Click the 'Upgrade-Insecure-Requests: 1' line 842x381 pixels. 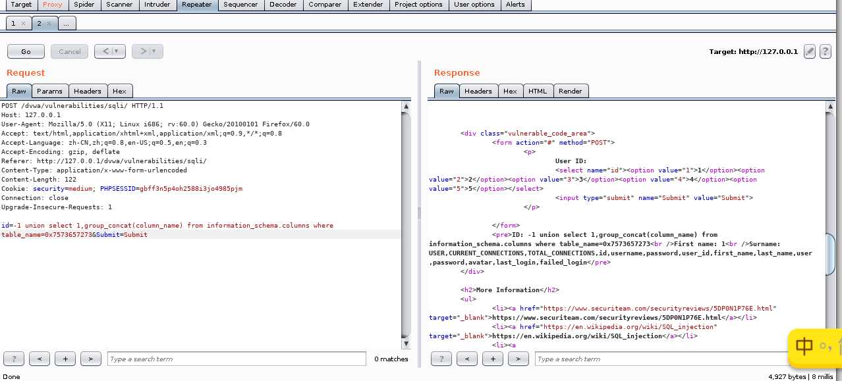tap(57, 207)
